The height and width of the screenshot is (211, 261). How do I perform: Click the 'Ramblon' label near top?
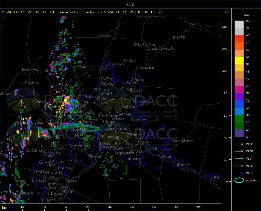point(104,35)
